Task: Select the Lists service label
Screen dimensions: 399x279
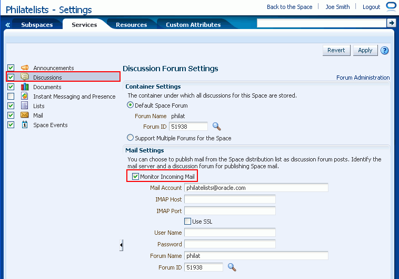Action: coord(38,106)
